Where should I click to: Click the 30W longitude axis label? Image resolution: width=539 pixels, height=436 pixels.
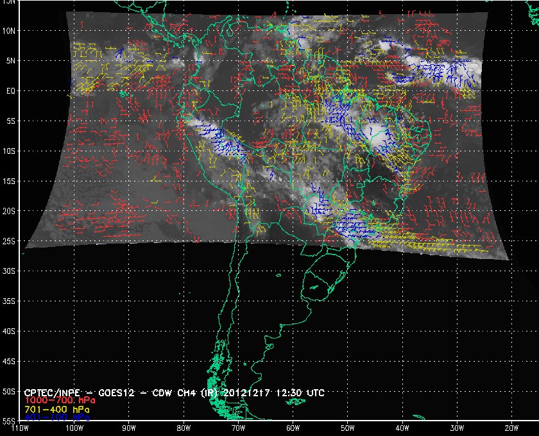click(457, 428)
